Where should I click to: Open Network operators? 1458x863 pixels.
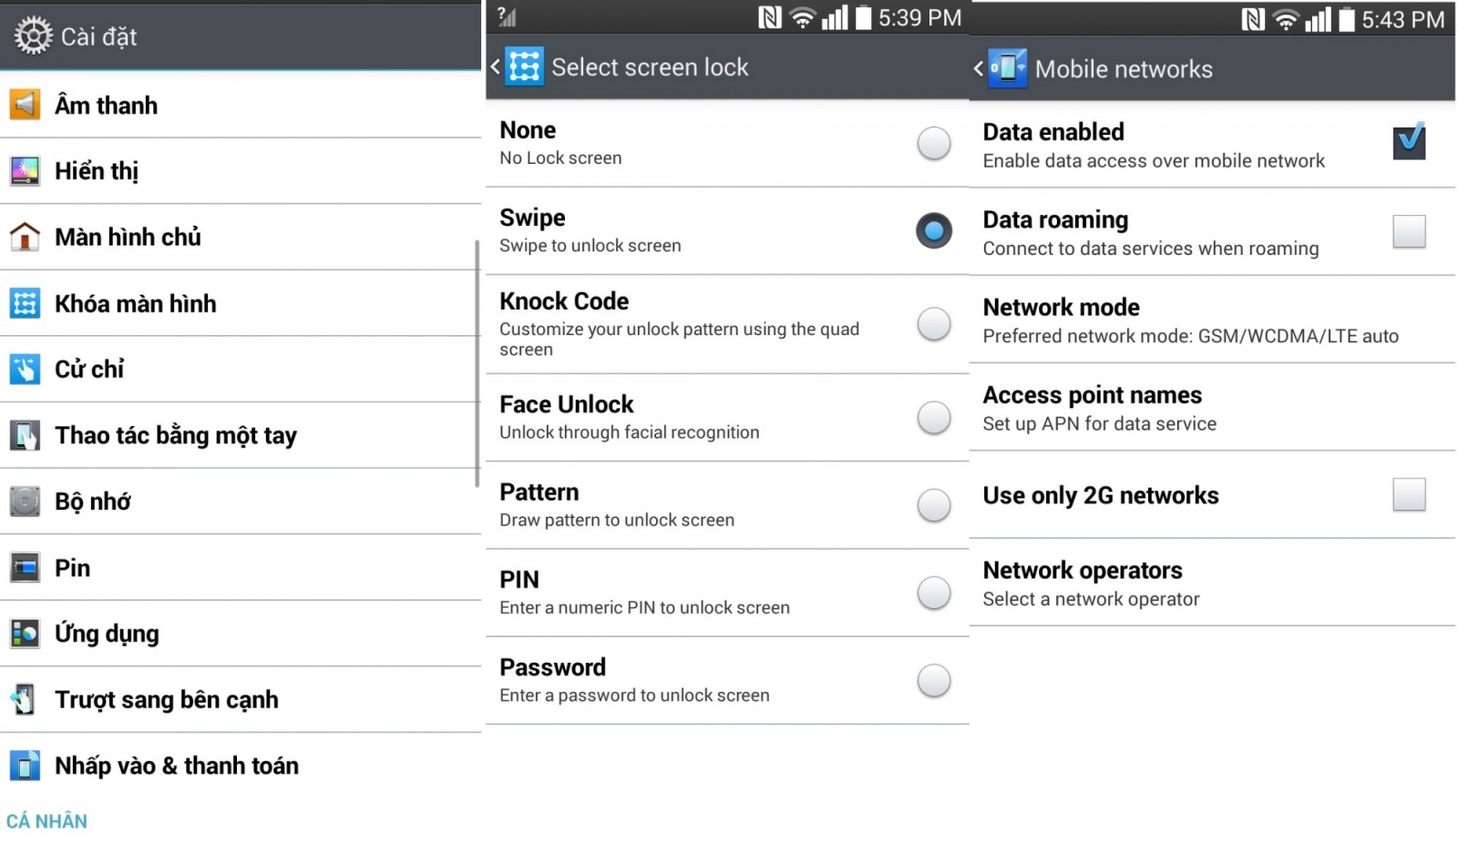coord(1090,583)
